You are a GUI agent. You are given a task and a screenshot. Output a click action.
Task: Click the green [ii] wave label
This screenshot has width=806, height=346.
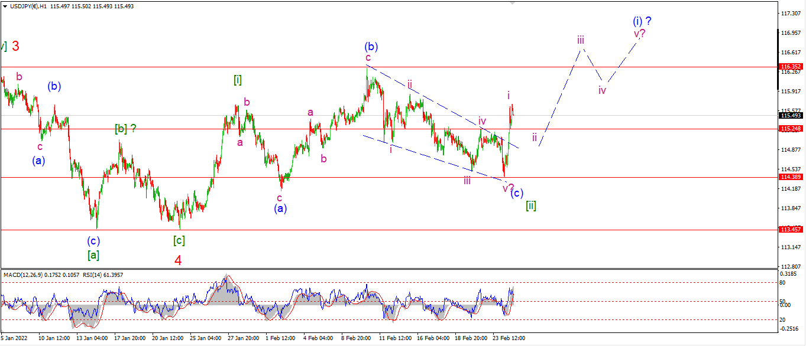(x=530, y=206)
